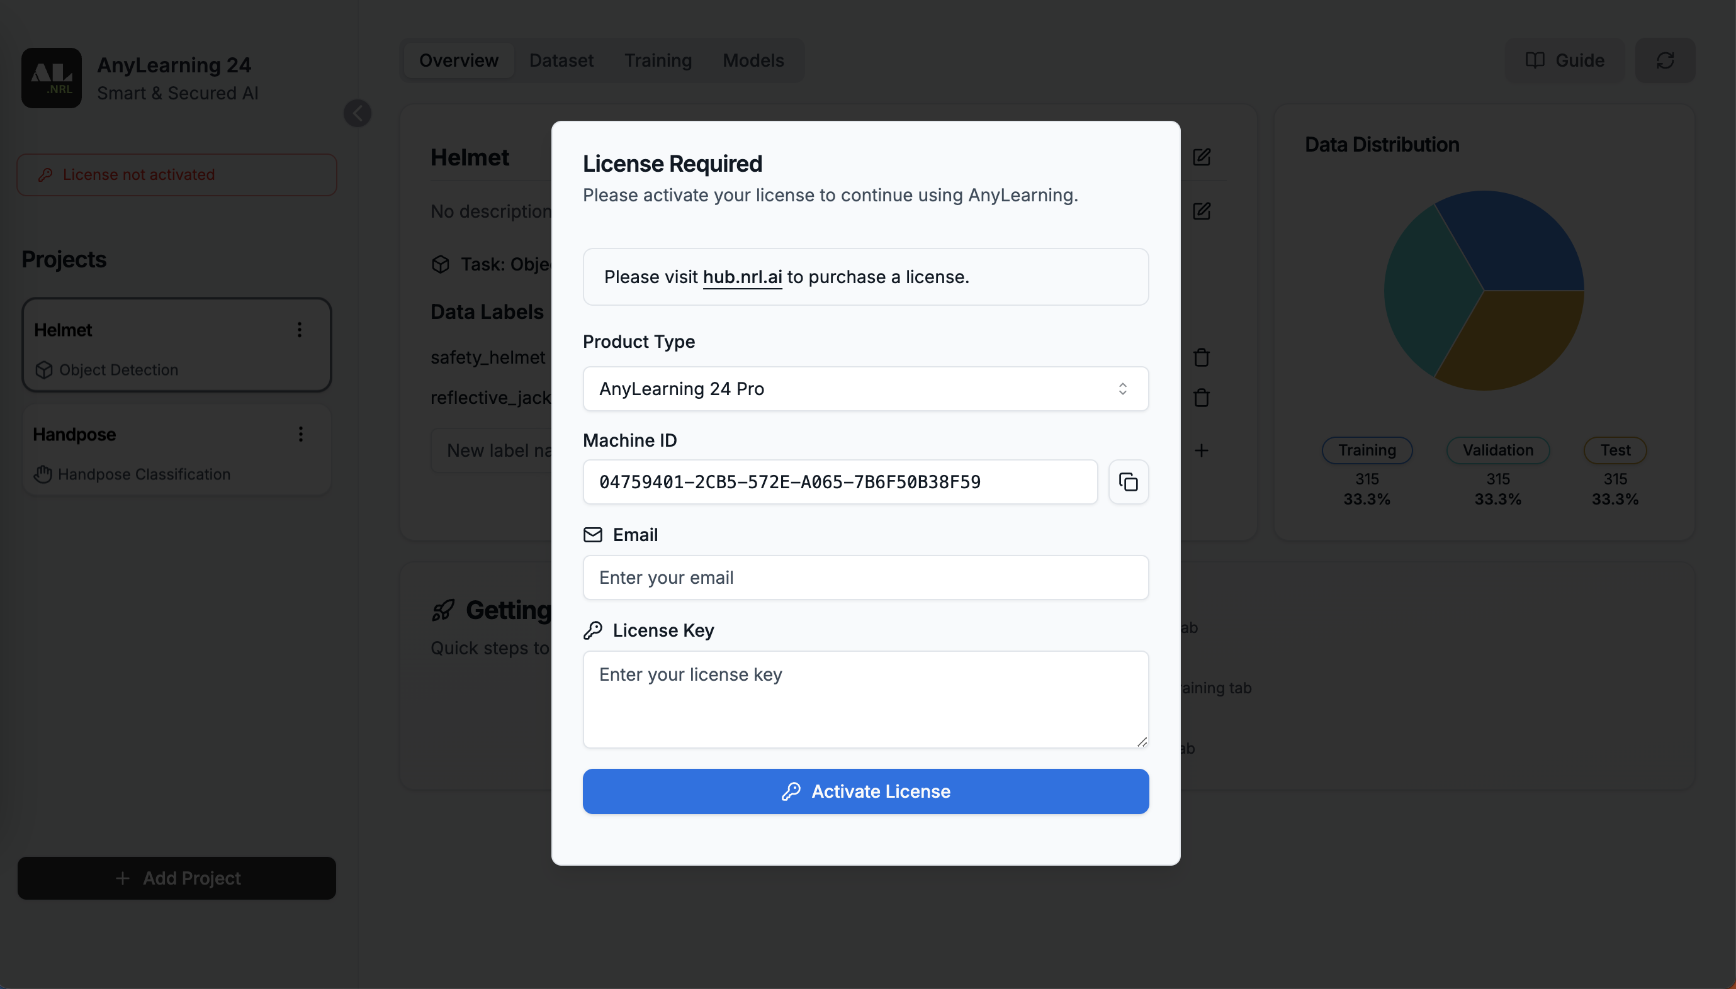Open the hub.nrl.ai purchase link
1736x989 pixels.
point(742,276)
